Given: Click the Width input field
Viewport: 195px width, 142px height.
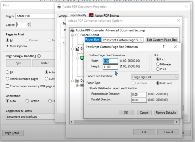Looking at the screenshot, I should tap(110, 61).
